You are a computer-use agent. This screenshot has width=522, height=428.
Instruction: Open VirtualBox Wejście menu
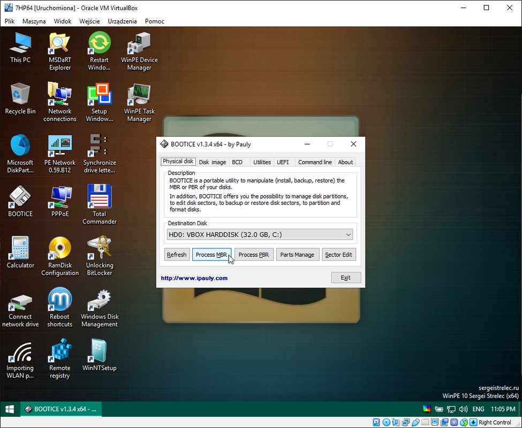click(x=89, y=21)
